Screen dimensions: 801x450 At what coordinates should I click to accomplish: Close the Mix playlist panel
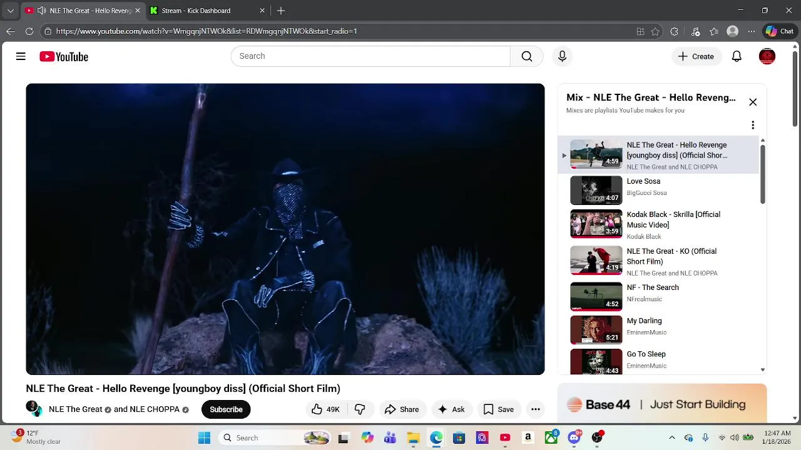[x=753, y=102]
